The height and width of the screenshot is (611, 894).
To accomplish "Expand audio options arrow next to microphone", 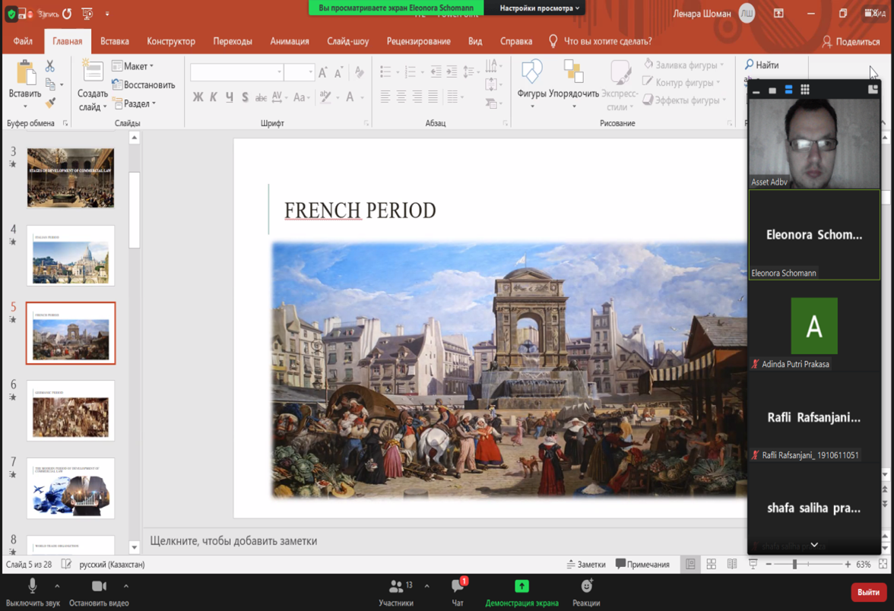I will click(x=57, y=586).
